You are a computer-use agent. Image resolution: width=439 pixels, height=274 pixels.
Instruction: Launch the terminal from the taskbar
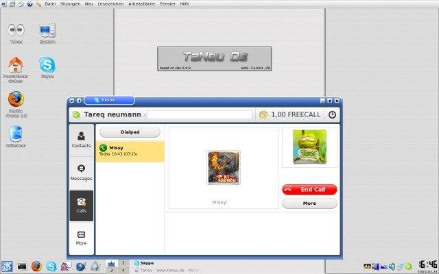(22, 266)
